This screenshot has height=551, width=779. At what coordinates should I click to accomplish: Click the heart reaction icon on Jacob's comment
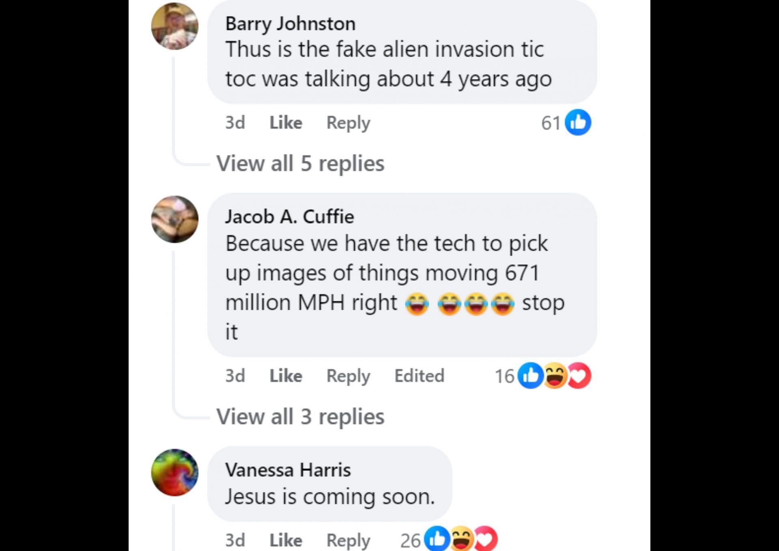(579, 375)
